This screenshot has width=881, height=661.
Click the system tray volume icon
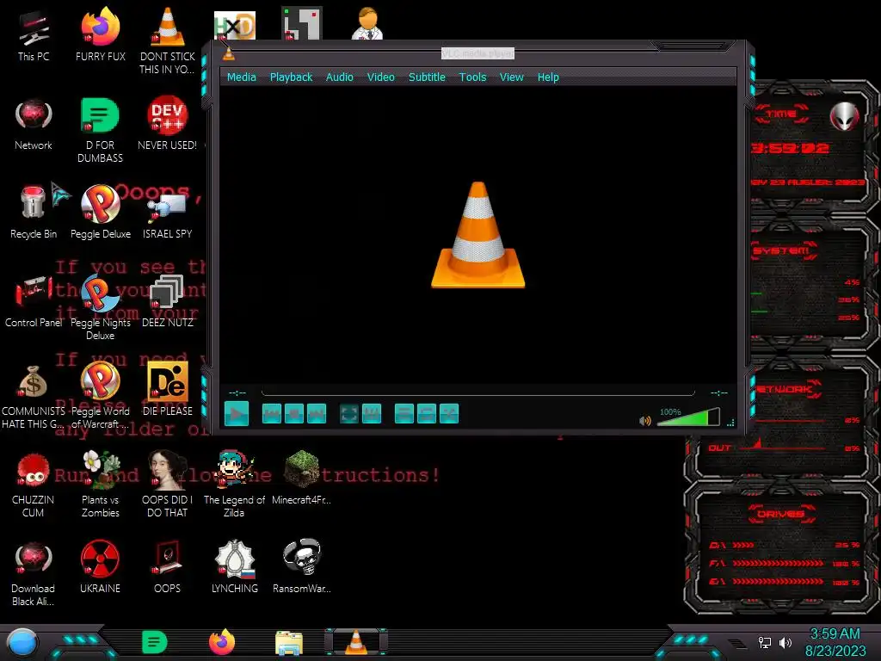(x=786, y=642)
